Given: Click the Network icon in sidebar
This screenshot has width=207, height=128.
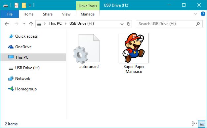Looking at the screenshot, I should pyautogui.click(x=11, y=79).
